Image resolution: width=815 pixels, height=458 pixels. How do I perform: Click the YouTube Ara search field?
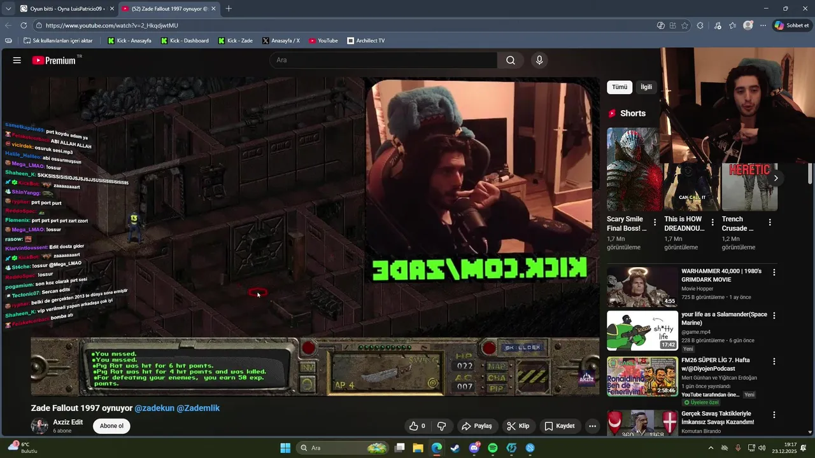tap(383, 60)
